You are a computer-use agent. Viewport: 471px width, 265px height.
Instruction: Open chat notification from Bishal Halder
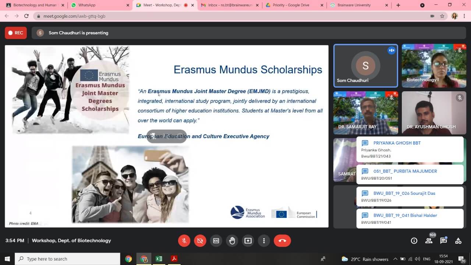click(410, 219)
